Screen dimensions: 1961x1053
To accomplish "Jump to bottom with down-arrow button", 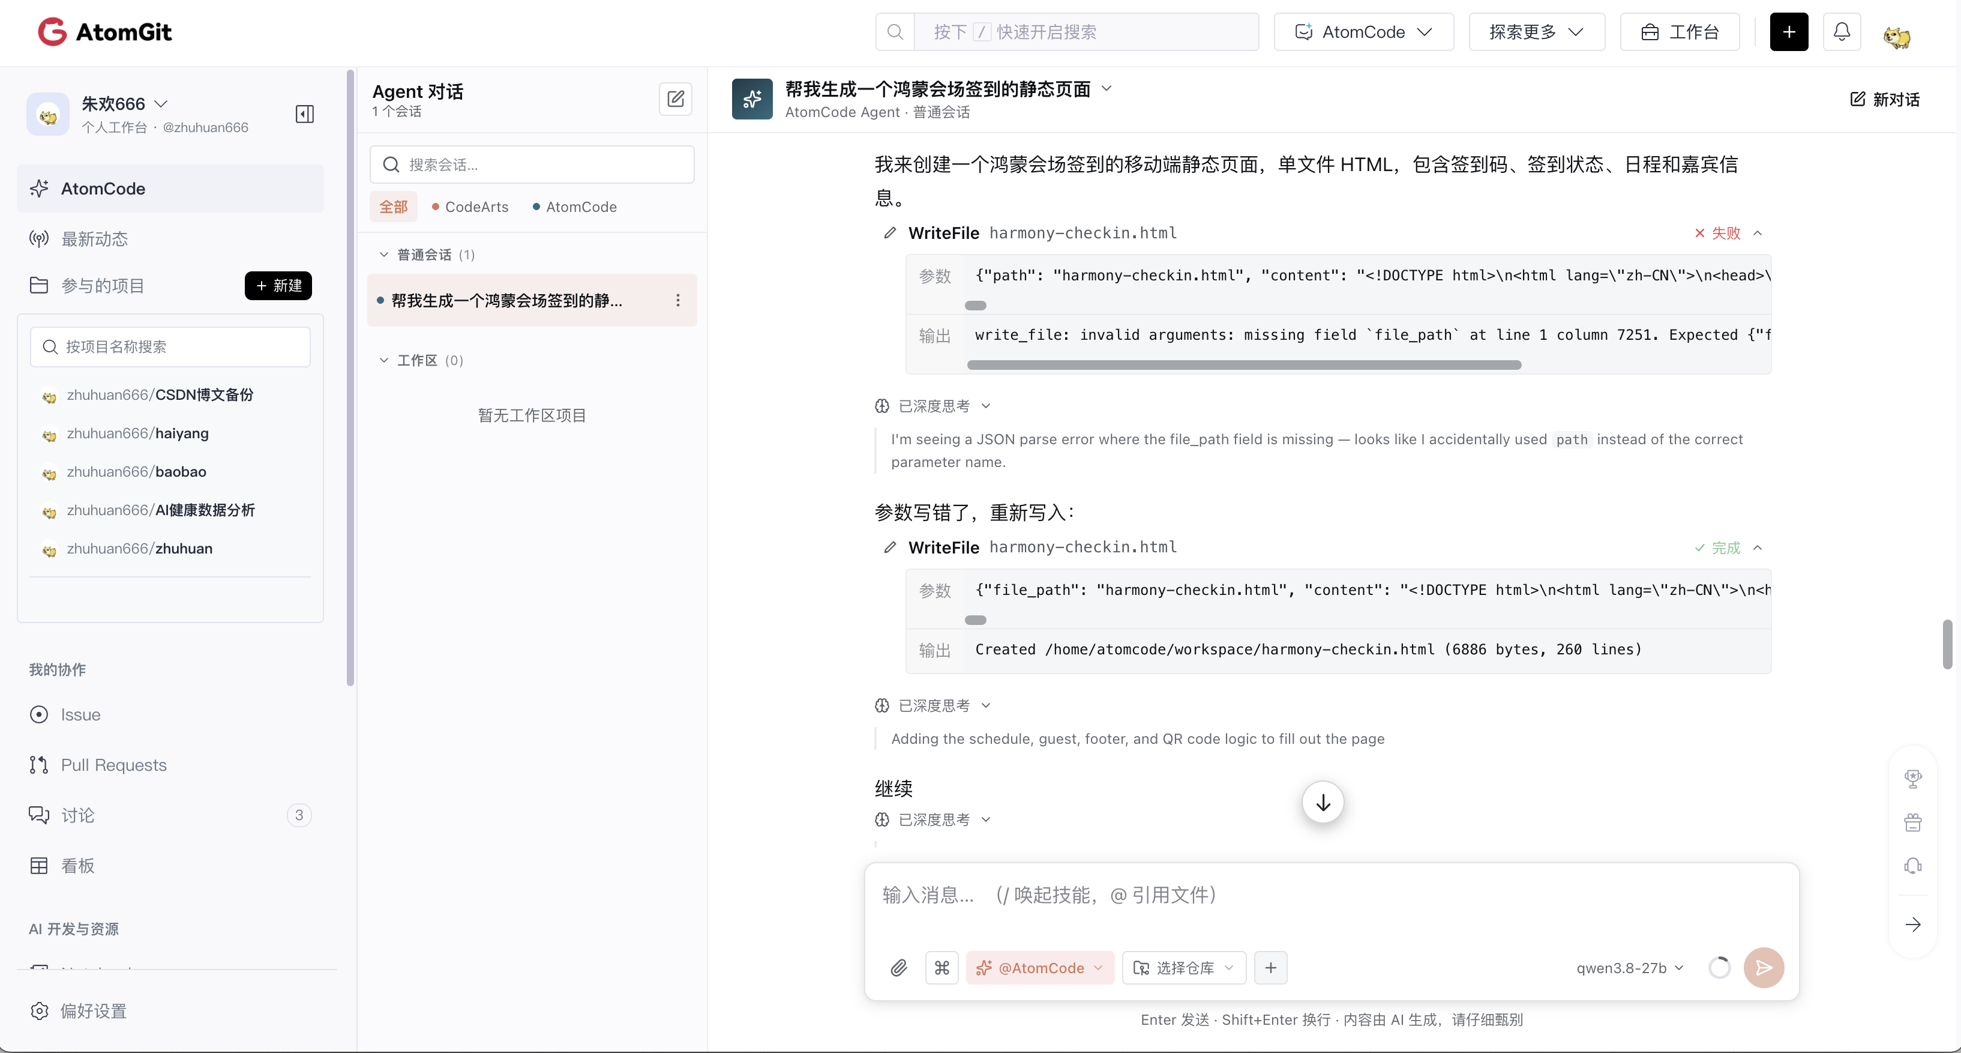I will click(x=1323, y=803).
